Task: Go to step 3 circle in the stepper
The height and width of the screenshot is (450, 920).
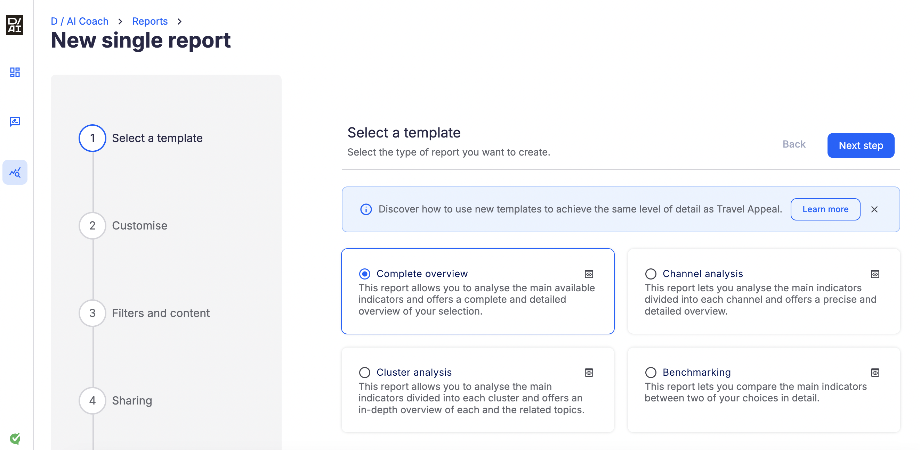Action: 92,313
